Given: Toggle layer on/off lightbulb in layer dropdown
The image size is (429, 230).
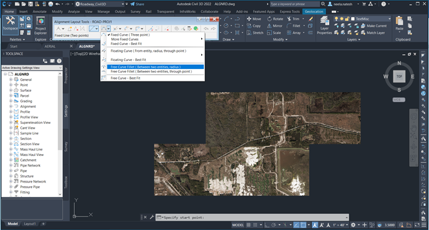Looking at the screenshot, I should pyautogui.click(x=336, y=18).
